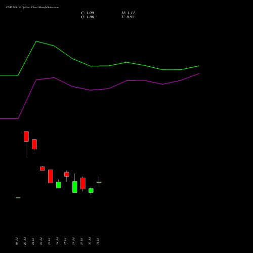Click the small red candle above 22 Jul
The width and height of the screenshot is (253, 253).
(x=43, y=168)
